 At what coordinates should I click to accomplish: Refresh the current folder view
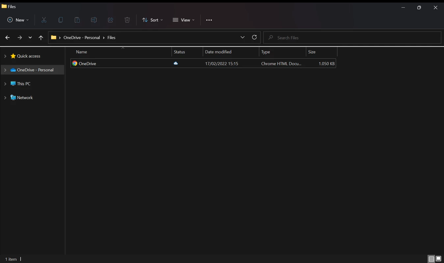254,37
